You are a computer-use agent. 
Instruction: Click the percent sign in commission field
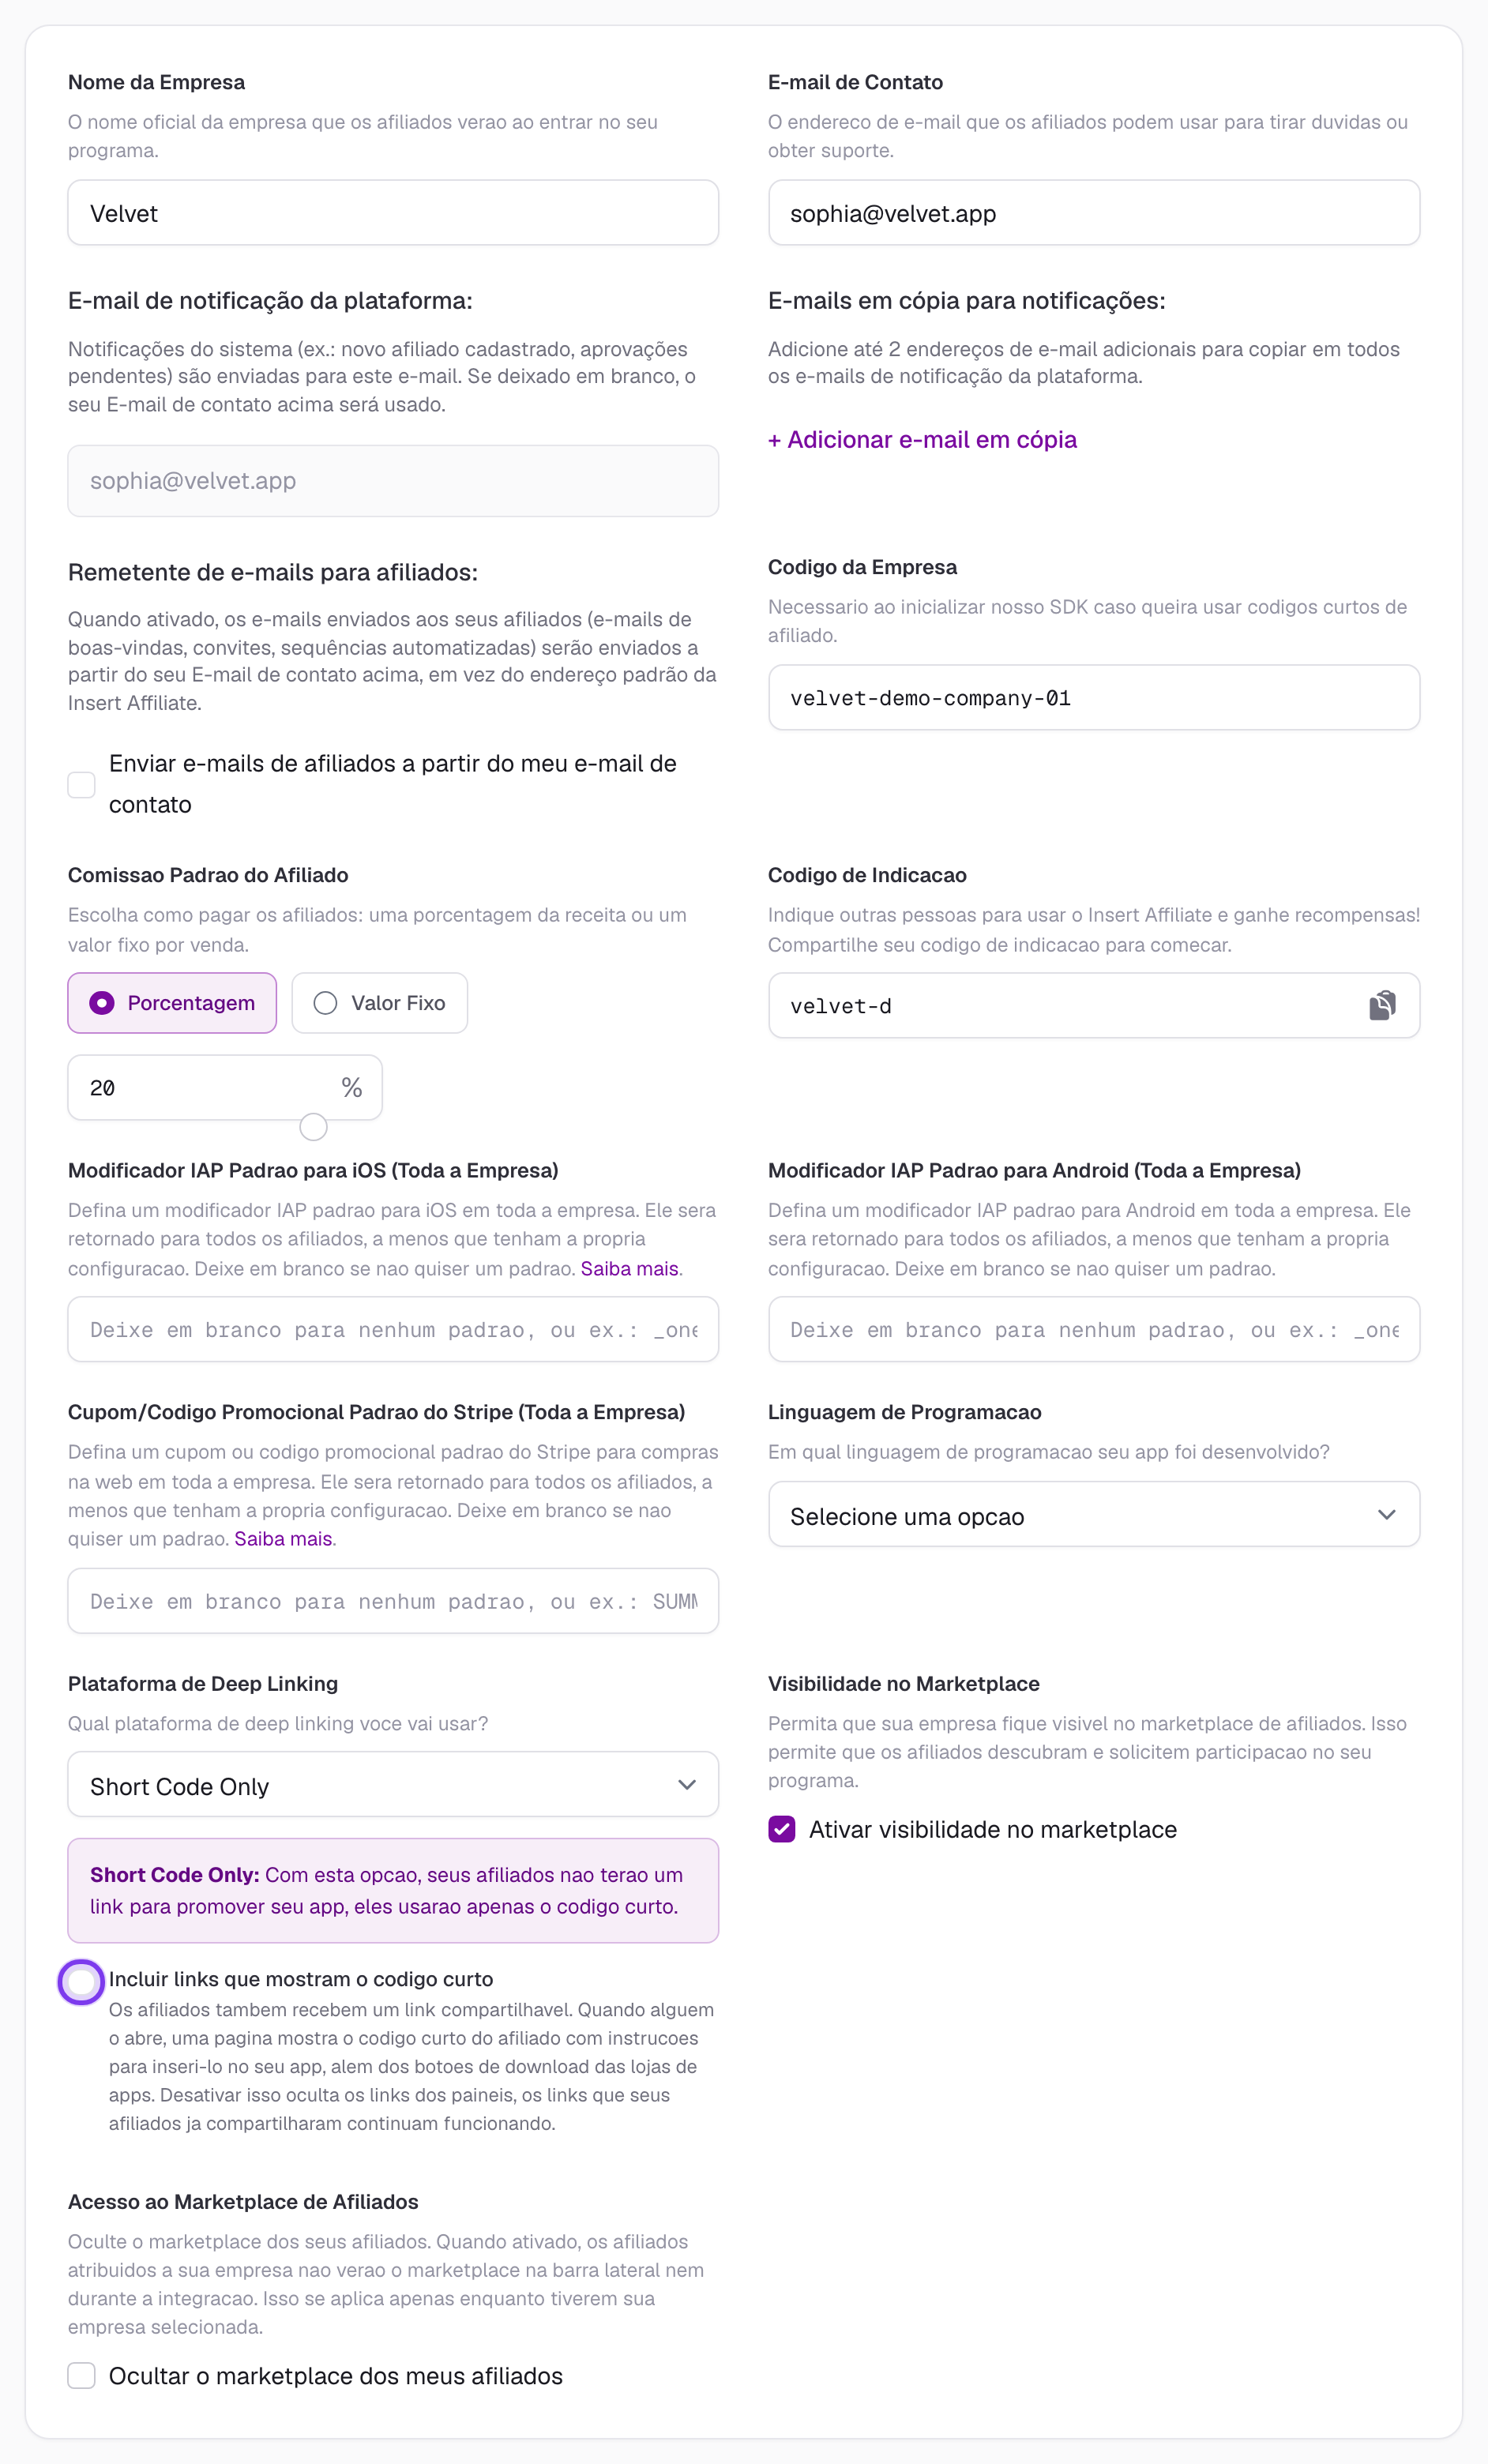[x=351, y=1088]
